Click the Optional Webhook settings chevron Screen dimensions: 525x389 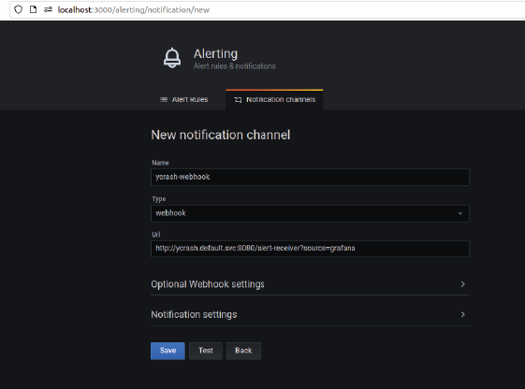(462, 284)
